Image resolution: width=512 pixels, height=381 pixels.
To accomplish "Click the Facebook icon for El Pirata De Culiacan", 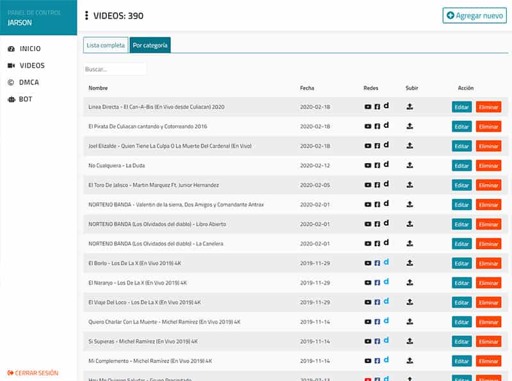I will pyautogui.click(x=376, y=126).
